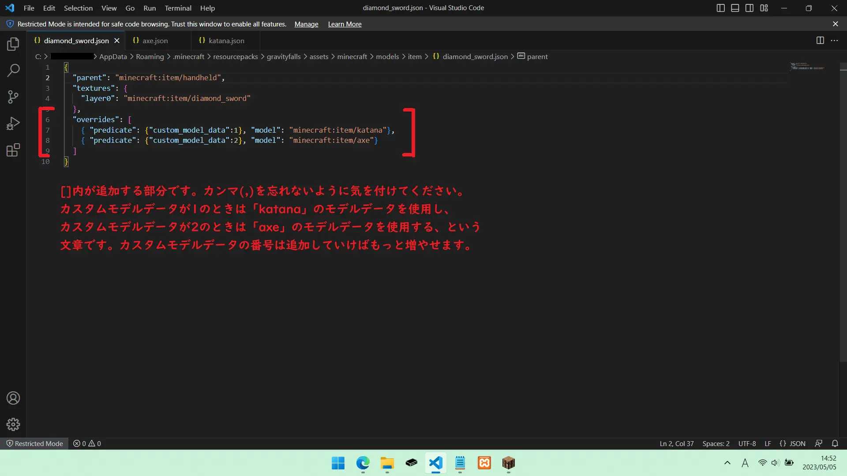847x476 pixels.
Task: Open the Manage gear icon
Action: pyautogui.click(x=13, y=424)
